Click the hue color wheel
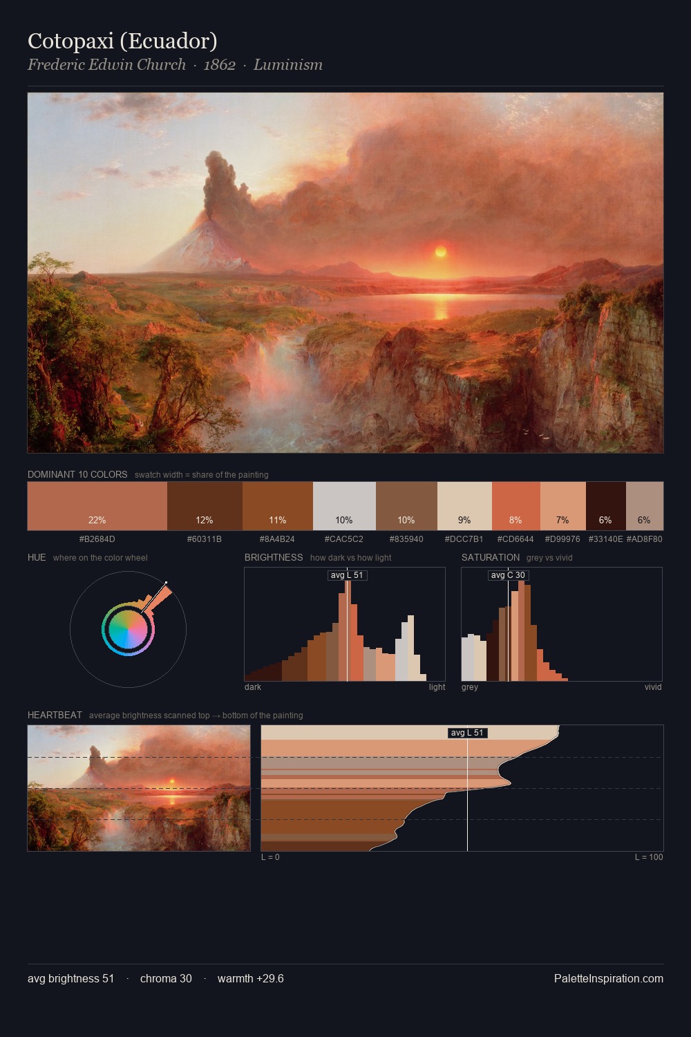691x1037 pixels. pos(128,629)
